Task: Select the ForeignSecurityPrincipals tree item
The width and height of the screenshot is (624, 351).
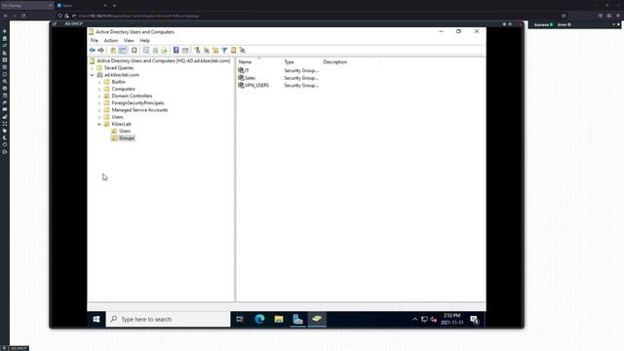Action: [x=137, y=103]
